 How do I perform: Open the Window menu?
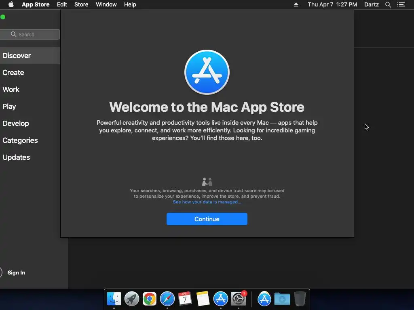tap(106, 4)
